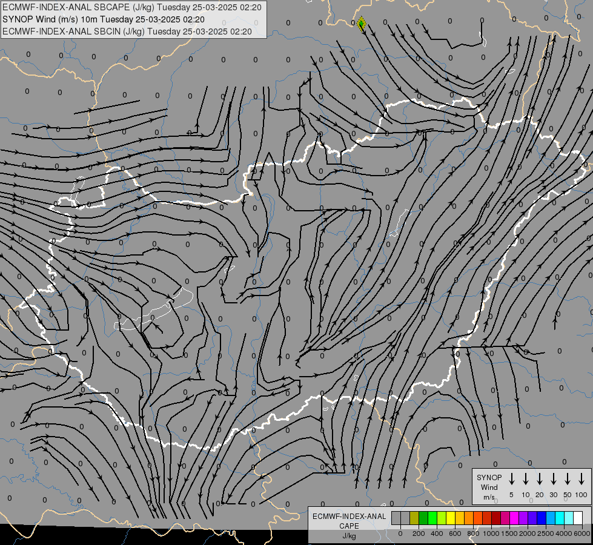Click the '2000' tick on CAPE scale
This screenshot has width=593, height=545.
tap(527, 533)
